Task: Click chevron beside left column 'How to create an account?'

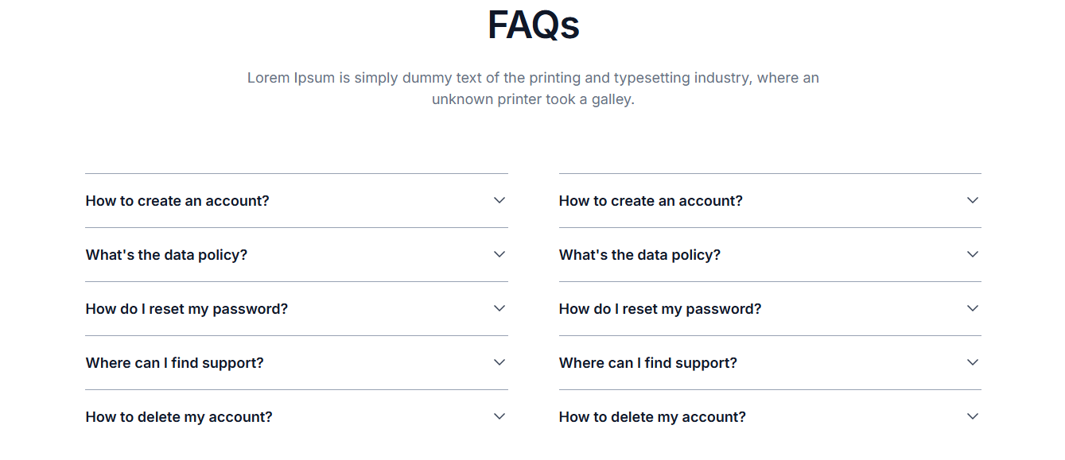Action: tap(499, 200)
